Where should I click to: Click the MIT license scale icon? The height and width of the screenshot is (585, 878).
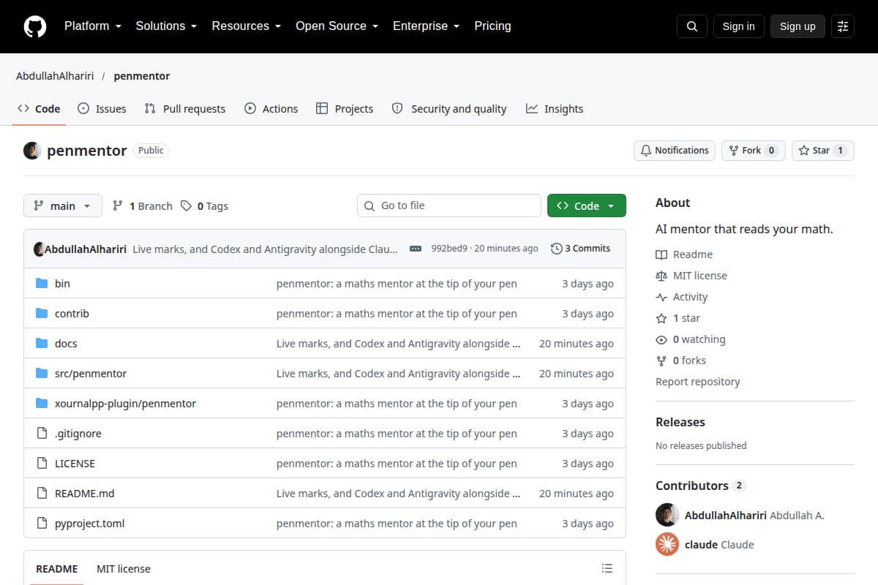click(x=661, y=276)
